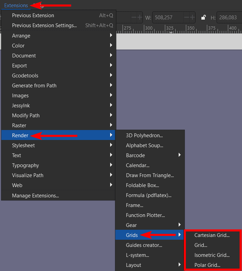
Task: Select Cartesian Grid... from the Grids submenu
Action: coord(212,235)
